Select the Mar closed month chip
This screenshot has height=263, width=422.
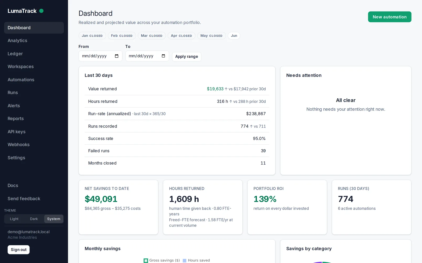coord(152,36)
